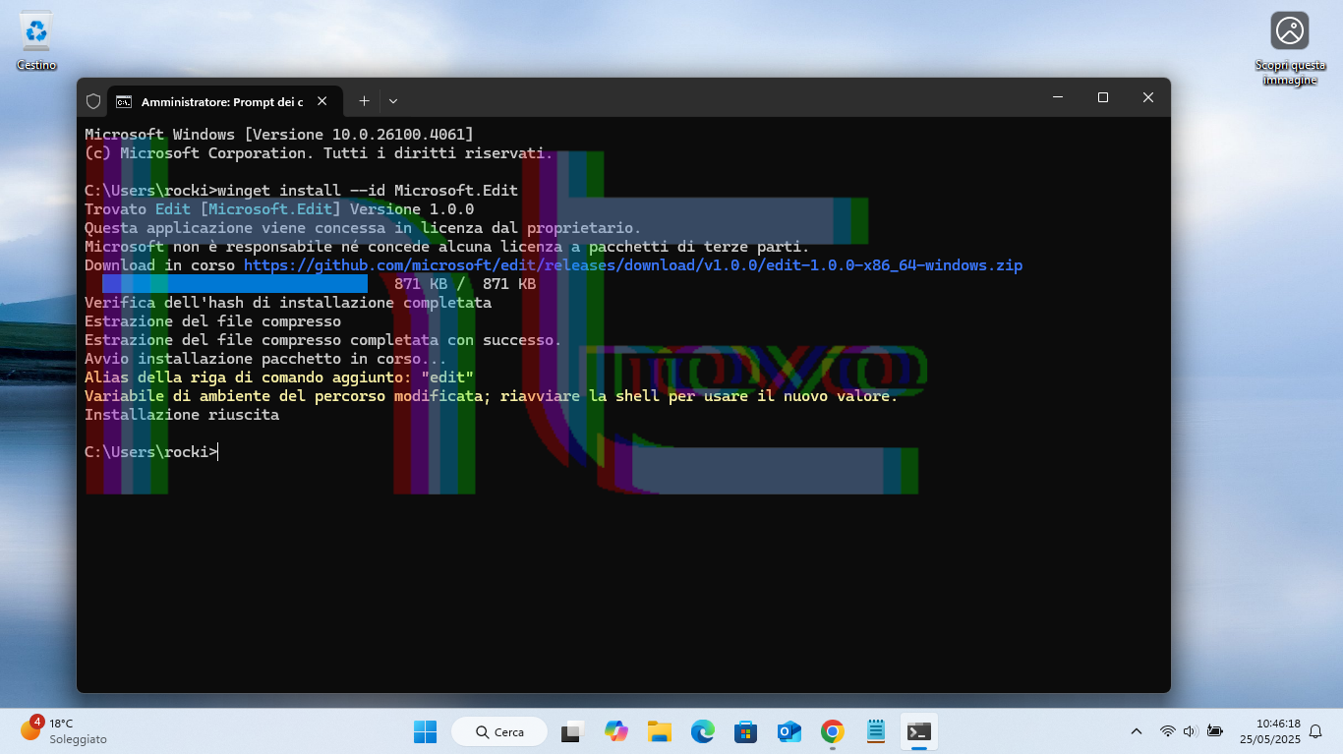
Task: Open the volume speaker tray icon
Action: 1190,731
